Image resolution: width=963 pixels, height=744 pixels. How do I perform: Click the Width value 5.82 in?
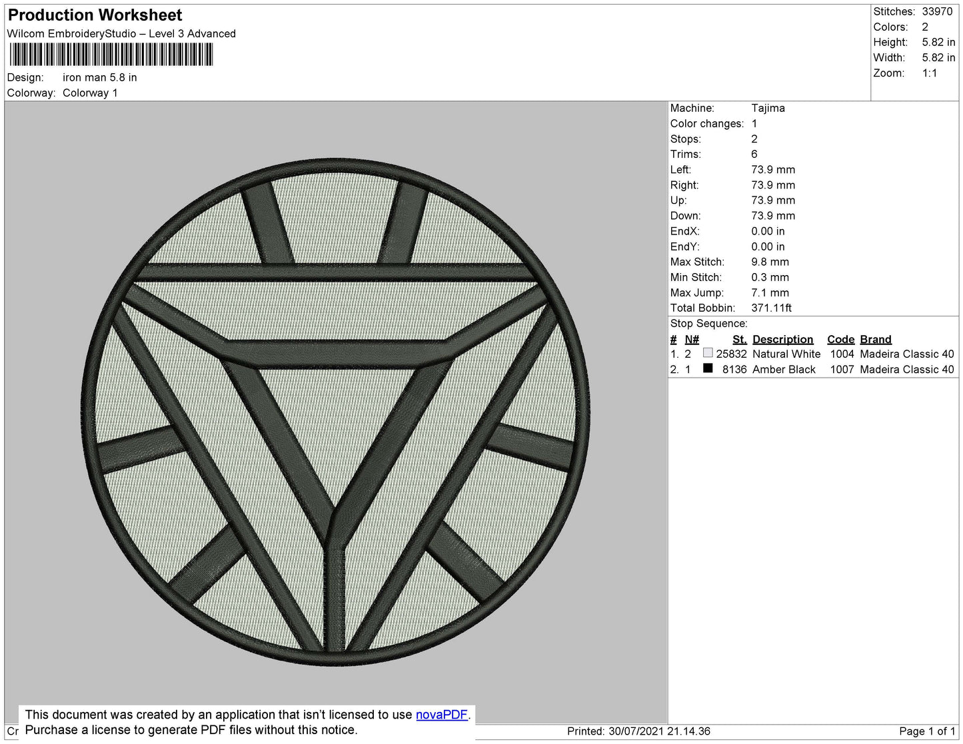click(938, 58)
